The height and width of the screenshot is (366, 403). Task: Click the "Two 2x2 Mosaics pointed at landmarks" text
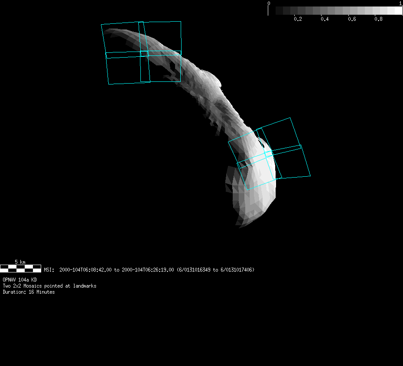49,286
